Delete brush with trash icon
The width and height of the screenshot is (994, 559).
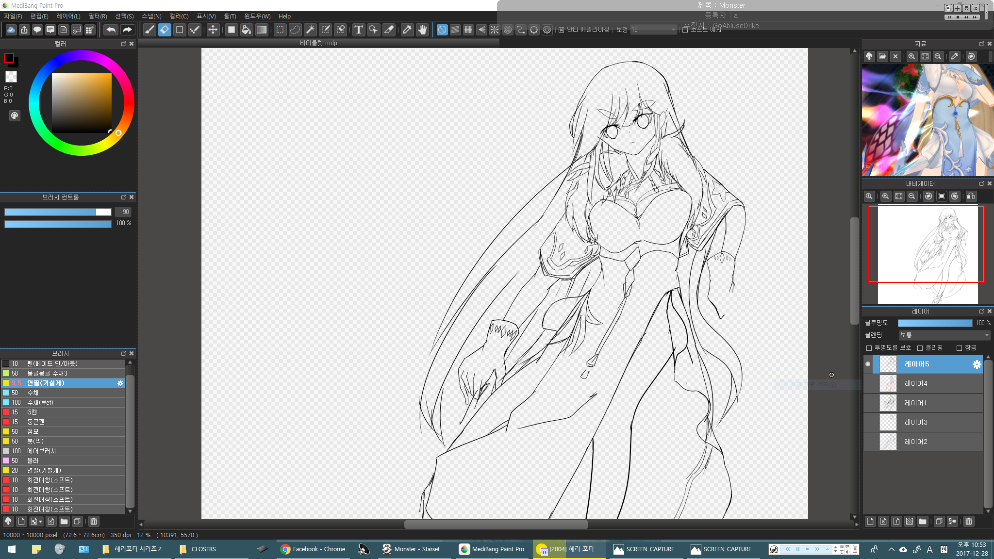tap(94, 521)
